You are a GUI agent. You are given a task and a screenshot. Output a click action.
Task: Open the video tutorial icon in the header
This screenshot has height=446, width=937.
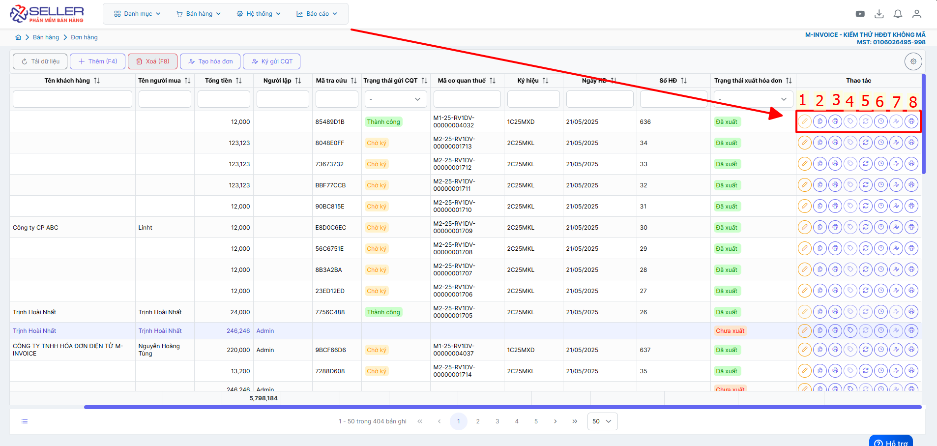tap(860, 14)
